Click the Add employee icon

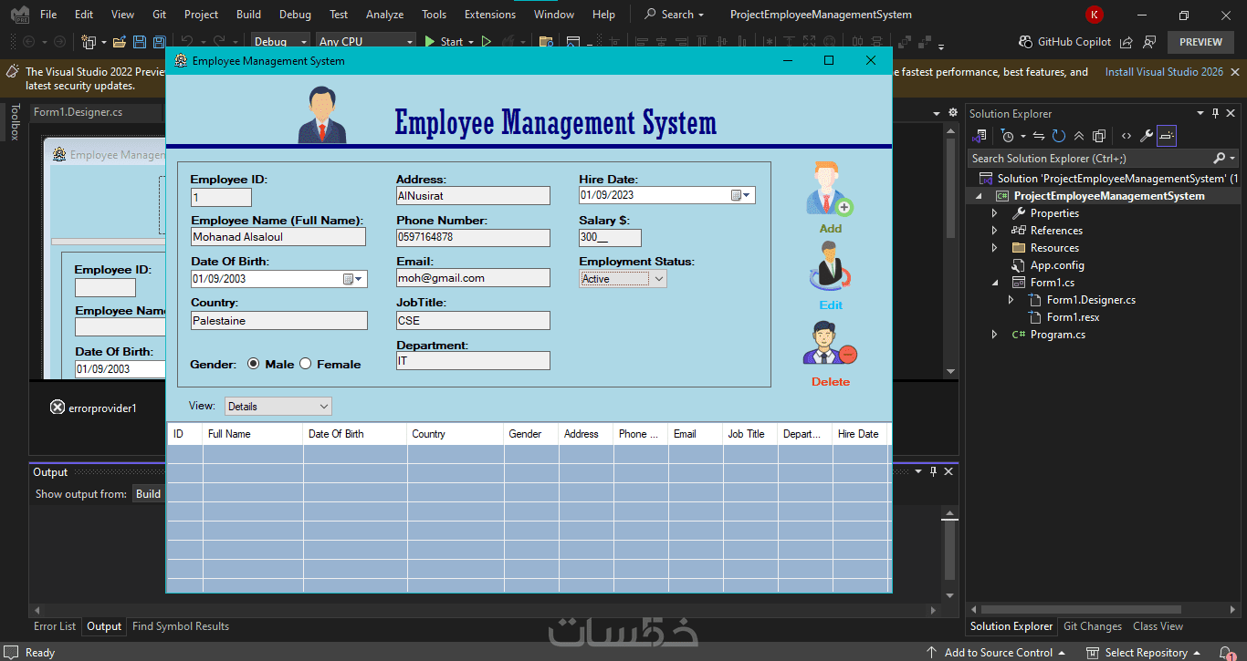pyautogui.click(x=829, y=190)
